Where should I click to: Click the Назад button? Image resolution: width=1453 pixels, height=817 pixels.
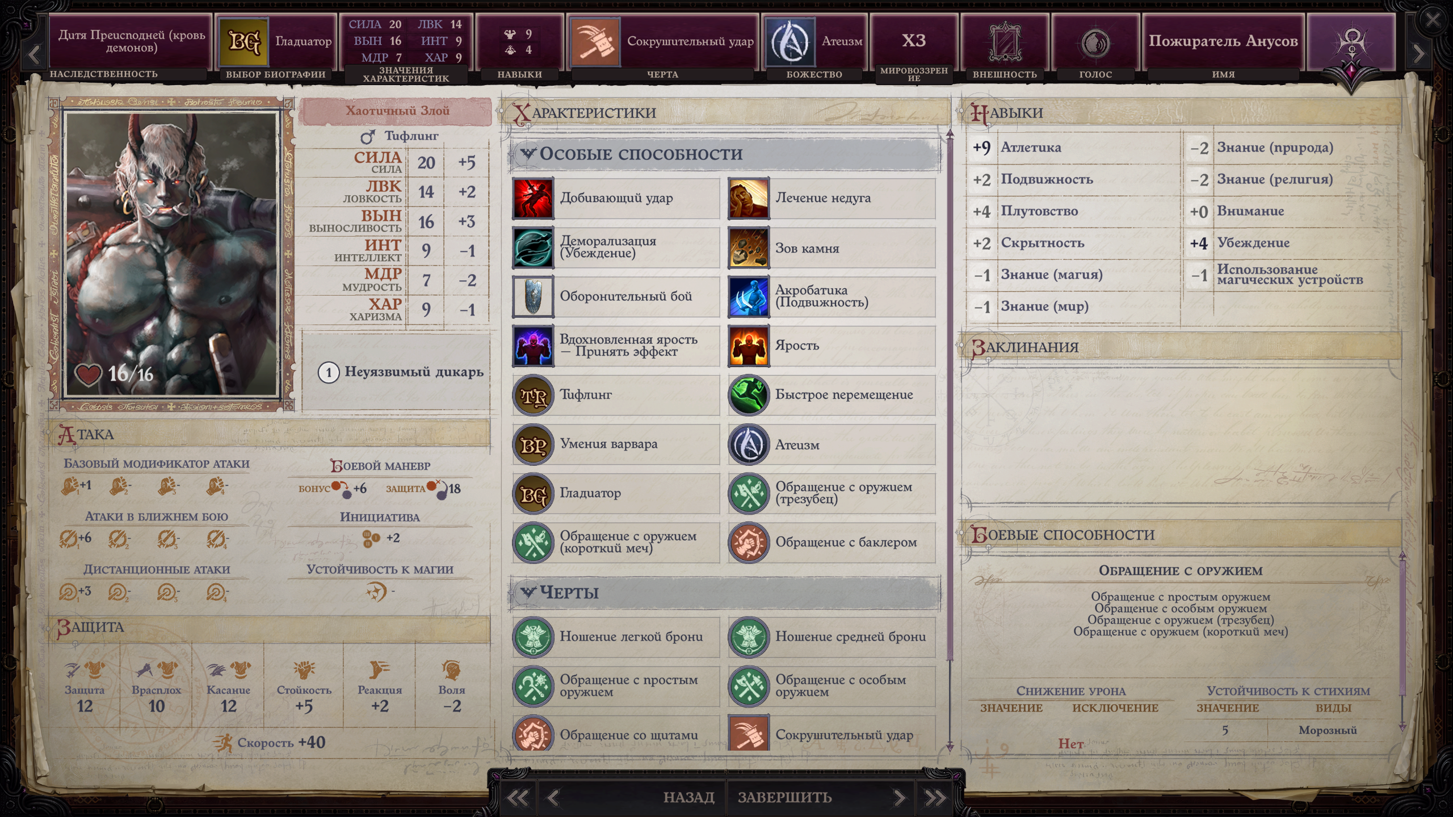688,797
